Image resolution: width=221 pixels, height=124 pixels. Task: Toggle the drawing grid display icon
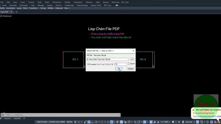coord(75,122)
